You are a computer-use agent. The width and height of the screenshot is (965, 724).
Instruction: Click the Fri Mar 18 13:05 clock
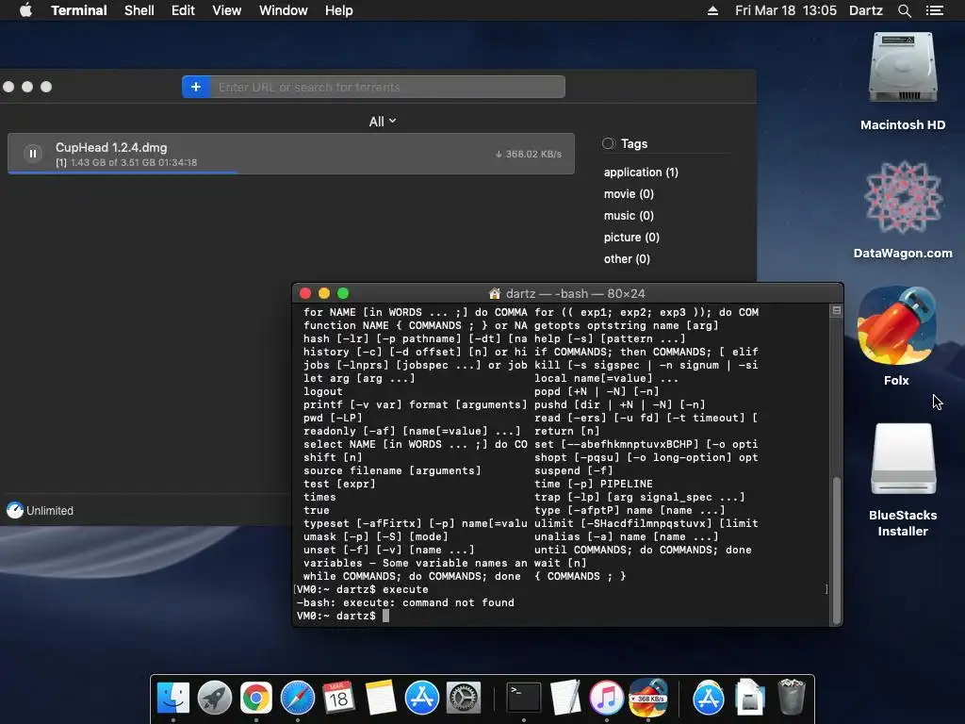785,10
